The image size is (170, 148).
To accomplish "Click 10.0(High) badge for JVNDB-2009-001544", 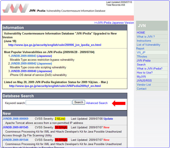I will [61, 140].
